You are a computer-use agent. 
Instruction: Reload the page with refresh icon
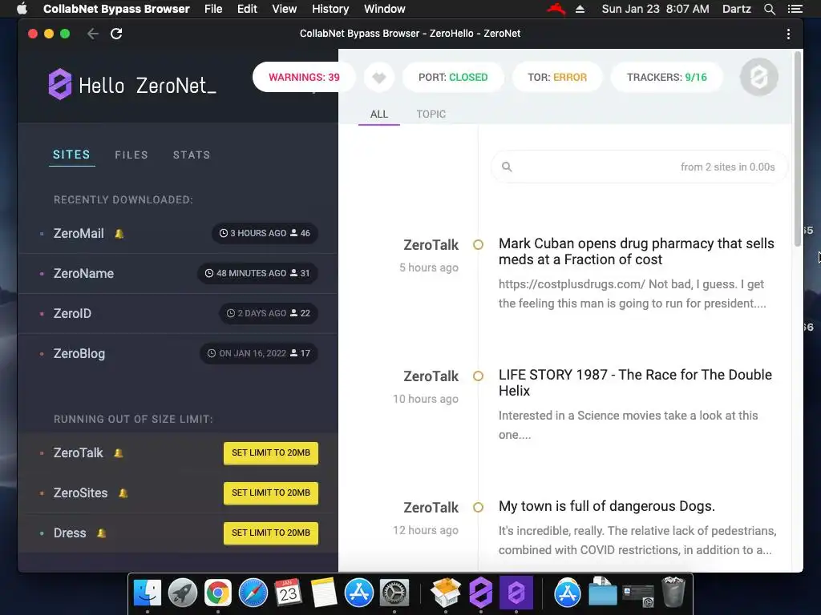[116, 34]
